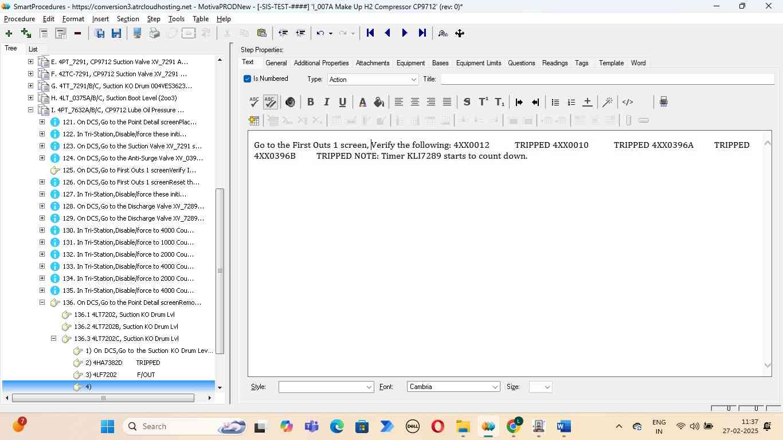Click the green plus add step icon
This screenshot has height=440, width=783.
click(x=9, y=33)
